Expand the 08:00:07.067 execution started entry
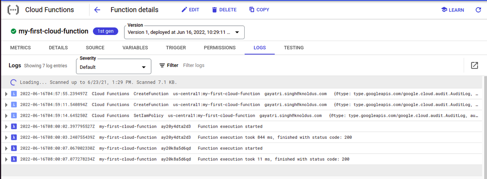 point(6,148)
